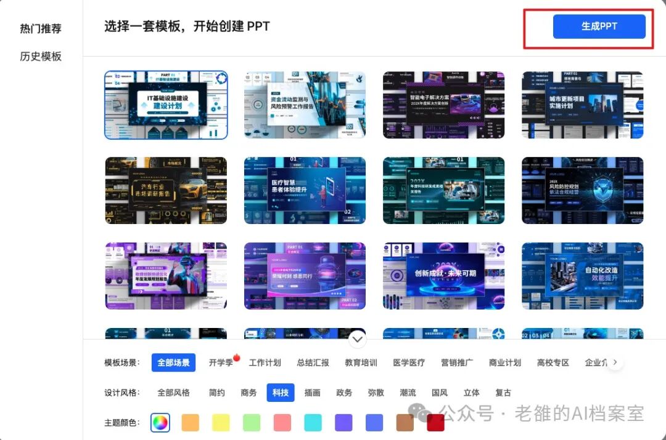Click the 生成PPT button
The width and height of the screenshot is (666, 440).
coord(599,26)
